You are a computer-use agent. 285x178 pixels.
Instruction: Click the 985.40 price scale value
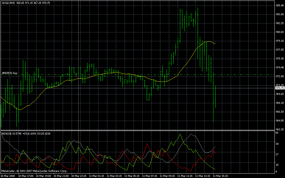coord(280,6)
